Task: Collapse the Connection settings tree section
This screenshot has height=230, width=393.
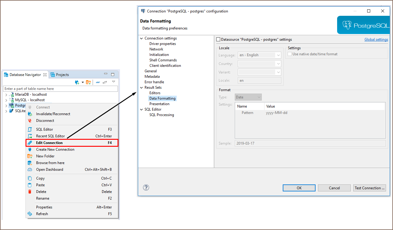Action: (x=141, y=38)
